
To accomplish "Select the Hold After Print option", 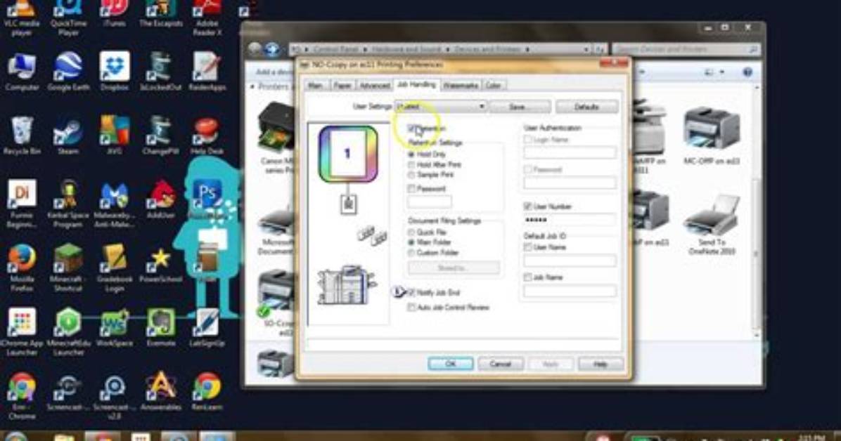I will [x=411, y=164].
